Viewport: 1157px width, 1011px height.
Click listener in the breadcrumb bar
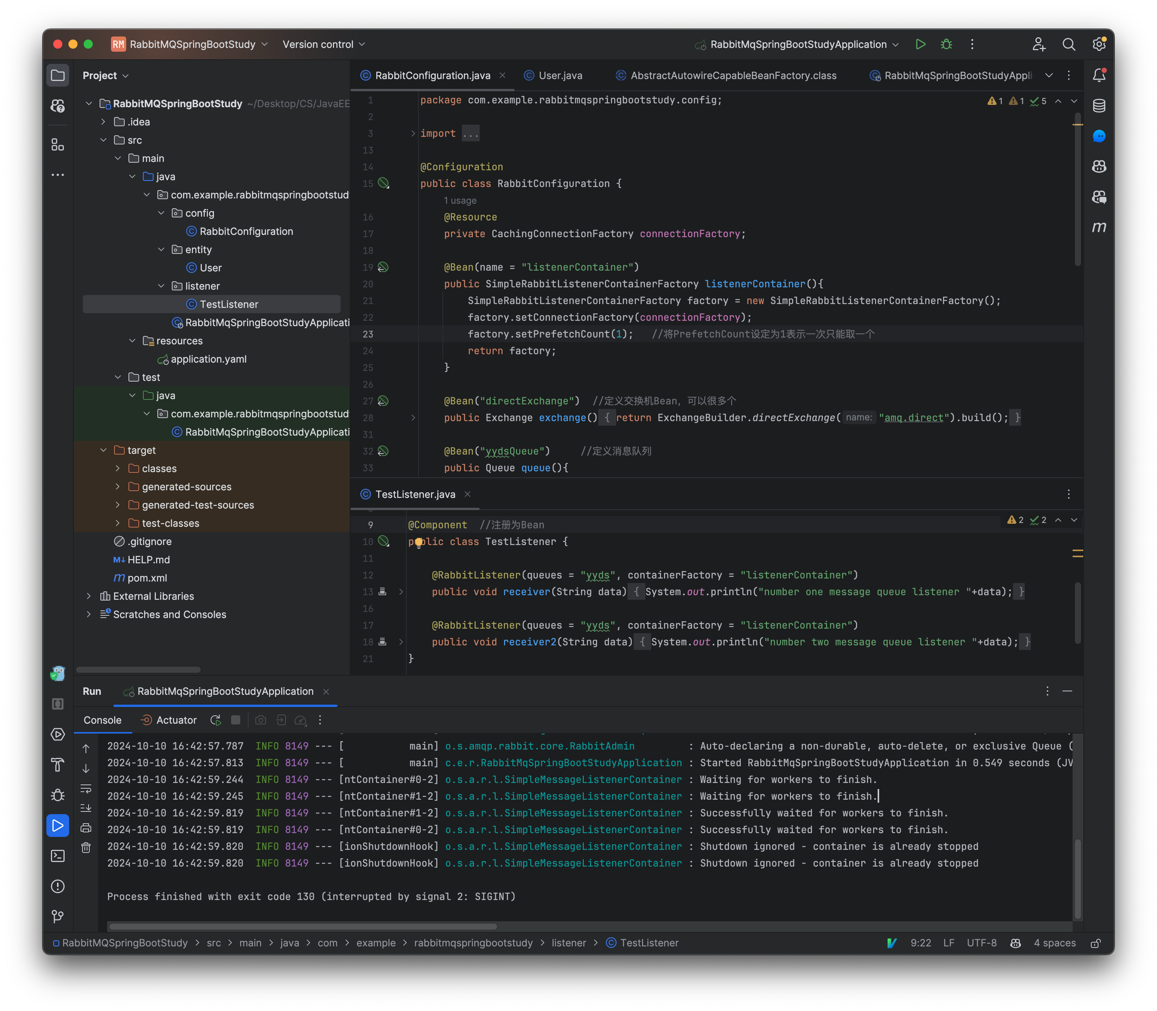[569, 943]
